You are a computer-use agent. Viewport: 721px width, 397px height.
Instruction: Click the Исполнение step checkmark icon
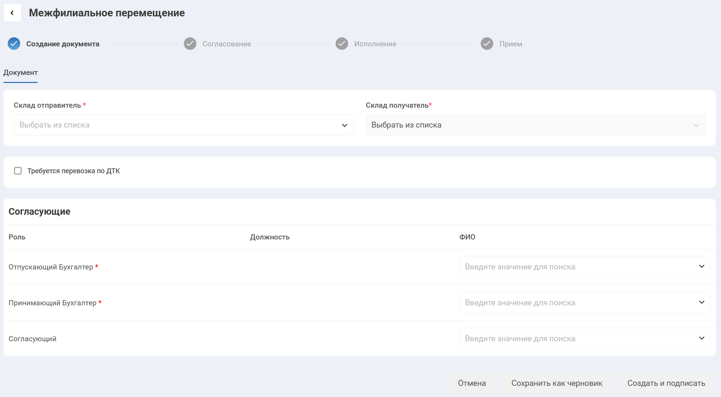coord(342,44)
